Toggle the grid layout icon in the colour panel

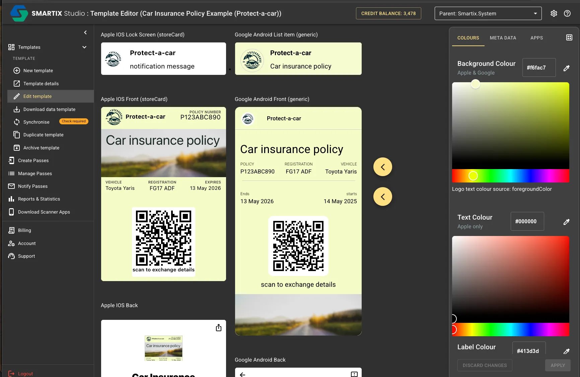click(x=569, y=37)
